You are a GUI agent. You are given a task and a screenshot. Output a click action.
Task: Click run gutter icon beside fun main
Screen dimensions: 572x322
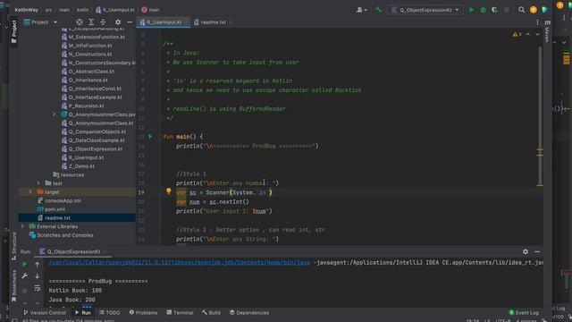[150, 137]
